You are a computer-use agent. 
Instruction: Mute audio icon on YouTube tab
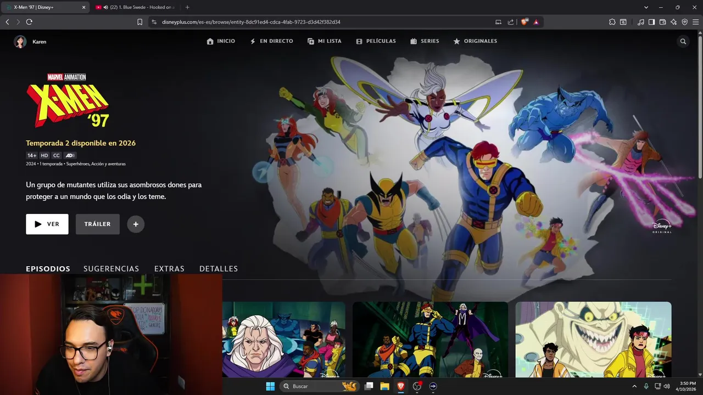click(x=105, y=7)
